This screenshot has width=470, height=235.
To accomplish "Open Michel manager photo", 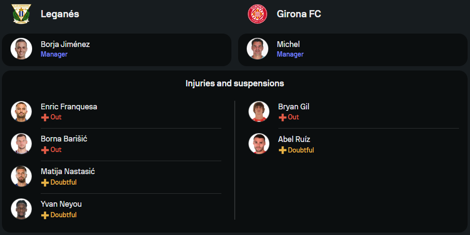I will click(257, 49).
